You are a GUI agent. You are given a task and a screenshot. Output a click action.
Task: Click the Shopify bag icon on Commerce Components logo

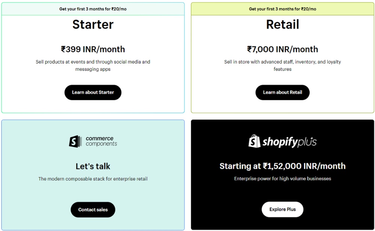click(x=74, y=141)
